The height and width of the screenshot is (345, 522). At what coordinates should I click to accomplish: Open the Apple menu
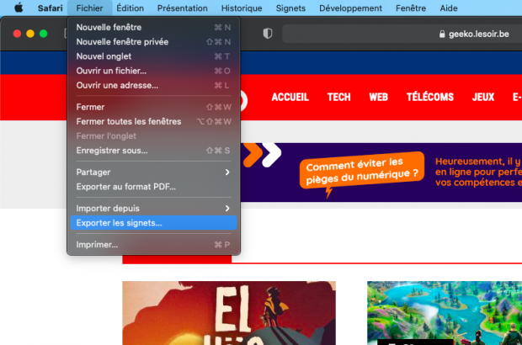pyautogui.click(x=19, y=8)
